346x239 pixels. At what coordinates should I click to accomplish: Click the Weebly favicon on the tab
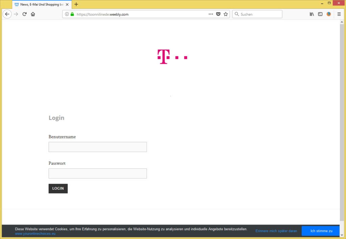click(x=17, y=4)
